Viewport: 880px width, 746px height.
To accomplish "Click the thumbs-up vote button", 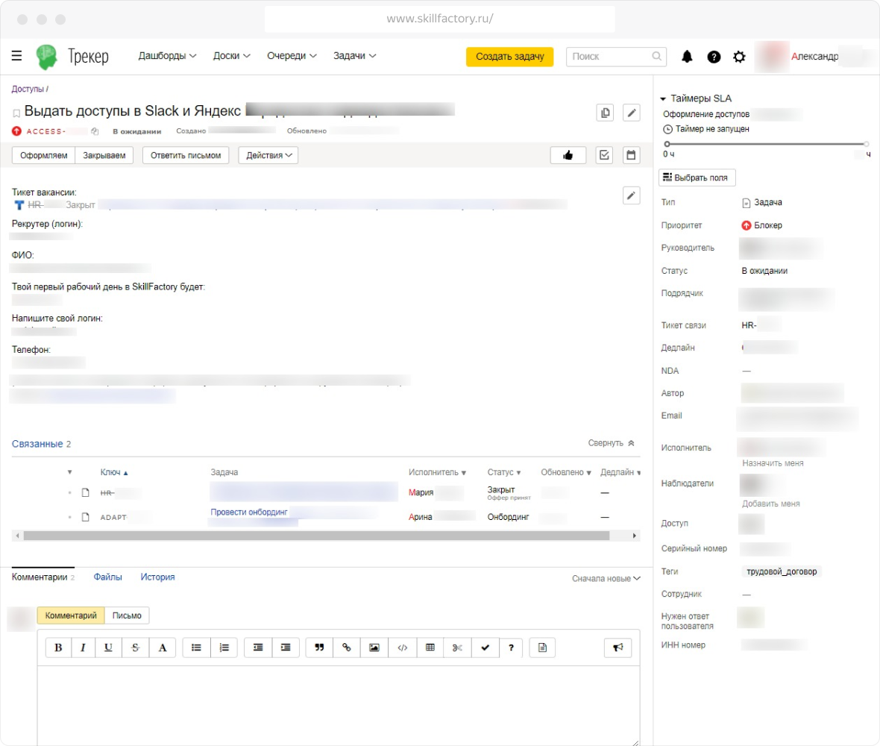I will (x=568, y=155).
